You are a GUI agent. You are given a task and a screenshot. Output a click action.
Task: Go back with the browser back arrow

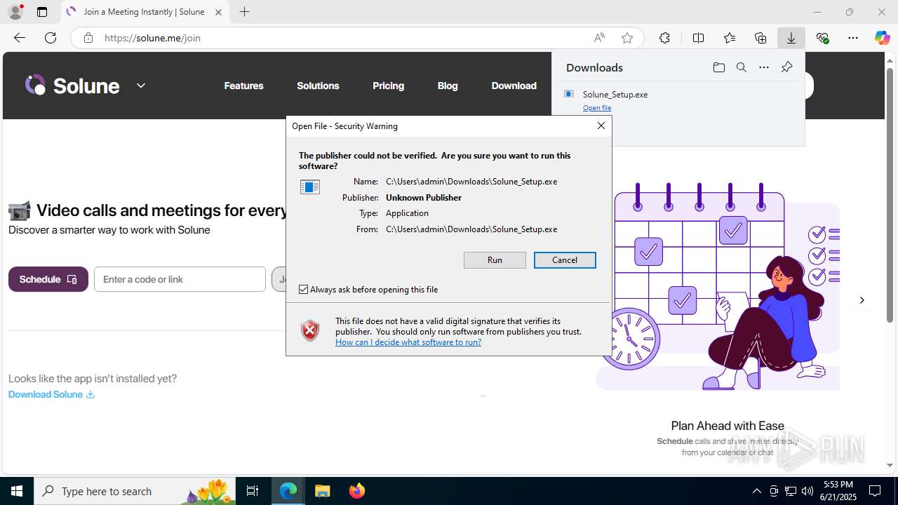pyautogui.click(x=20, y=38)
